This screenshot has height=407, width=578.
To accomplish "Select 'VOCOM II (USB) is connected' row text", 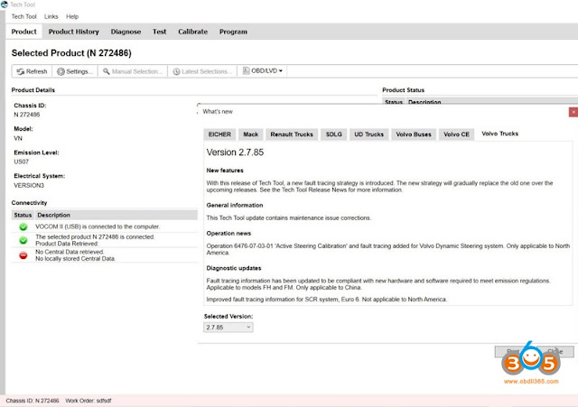I will [x=98, y=227].
